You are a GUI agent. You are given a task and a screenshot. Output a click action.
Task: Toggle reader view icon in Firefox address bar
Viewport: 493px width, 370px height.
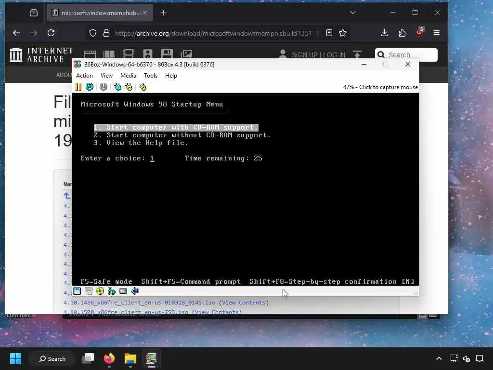pyautogui.click(x=329, y=33)
